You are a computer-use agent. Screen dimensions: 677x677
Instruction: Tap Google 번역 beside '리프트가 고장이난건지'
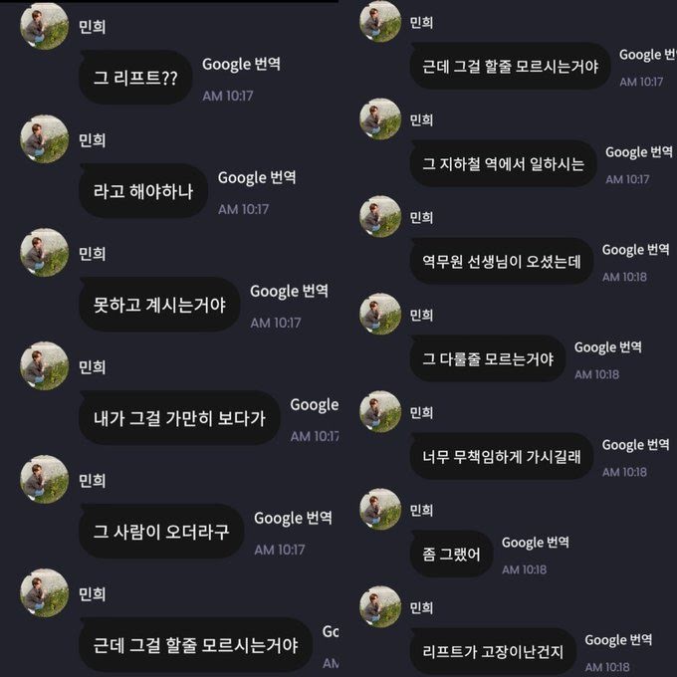[618, 640]
